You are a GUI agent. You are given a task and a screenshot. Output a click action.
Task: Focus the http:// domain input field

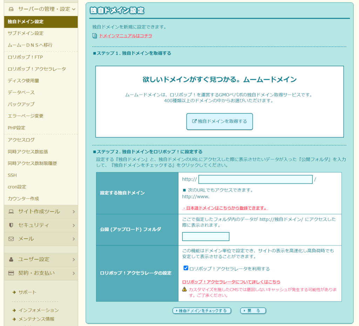(x=255, y=179)
